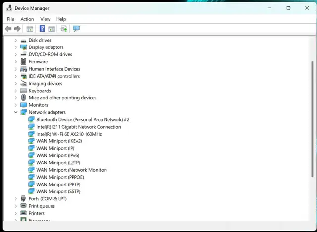The width and height of the screenshot is (317, 232).
Task: Select Bluetooth Device (Personal Area Network) #2 label
Action: point(83,120)
